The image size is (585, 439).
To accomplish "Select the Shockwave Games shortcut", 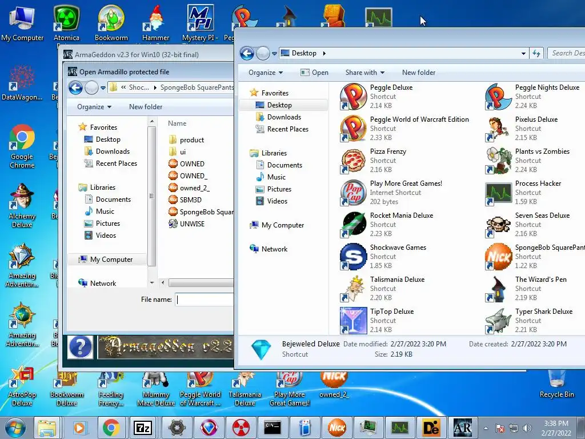I will click(383, 257).
